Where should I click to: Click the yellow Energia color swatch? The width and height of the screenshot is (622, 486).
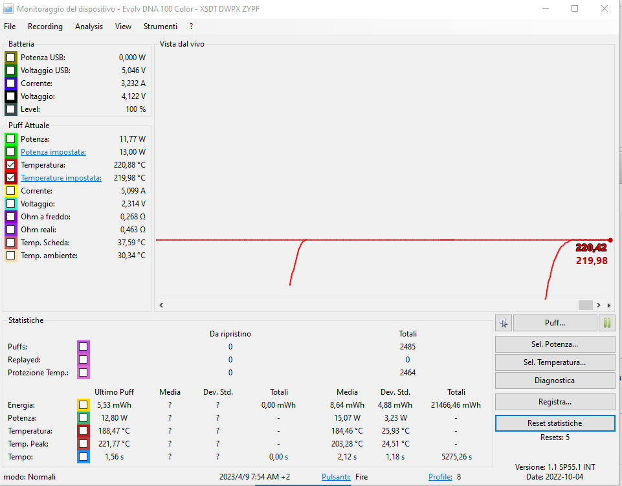83,405
